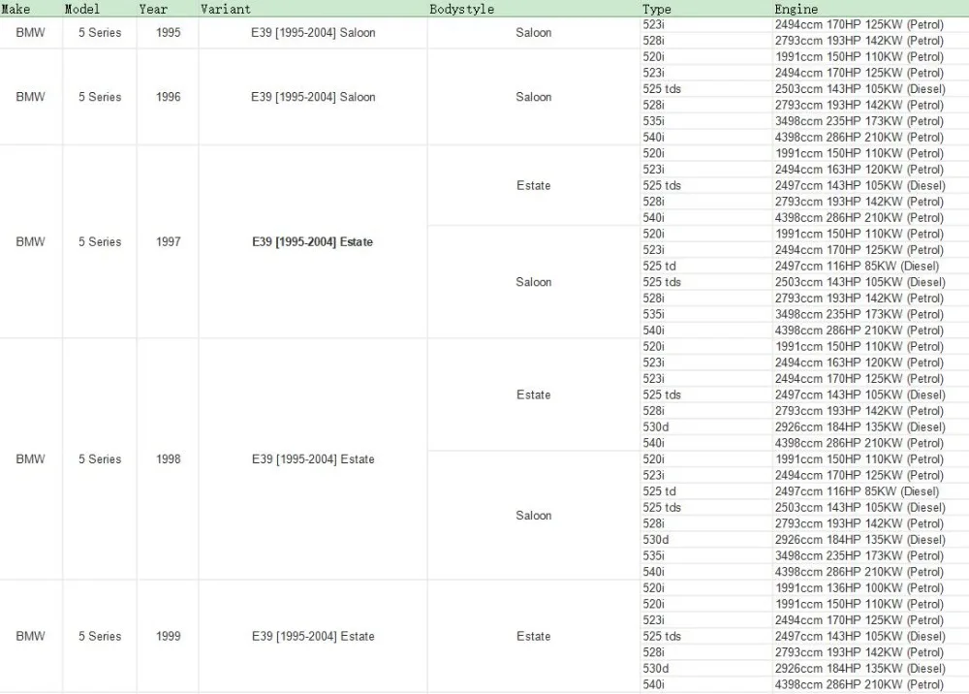
Task: Select the year 1996 cell
Action: click(x=168, y=97)
